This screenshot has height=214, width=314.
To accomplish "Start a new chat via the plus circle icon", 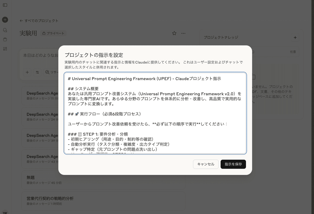I will [x=5, y=20].
